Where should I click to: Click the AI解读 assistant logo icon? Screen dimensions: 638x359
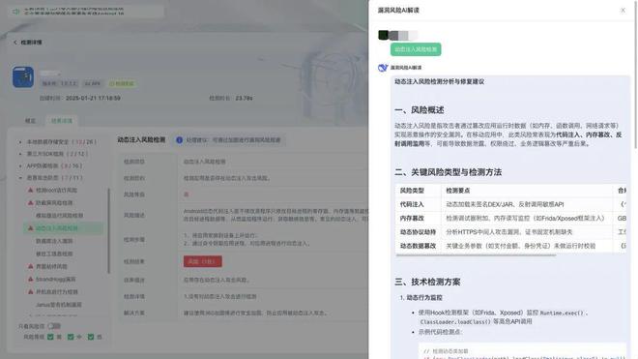tap(383, 68)
